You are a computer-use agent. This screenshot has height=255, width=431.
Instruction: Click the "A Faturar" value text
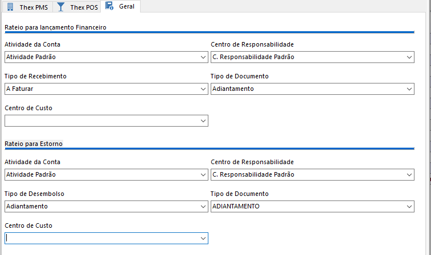19,89
